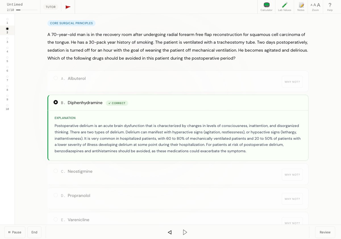
Task: Jump to question 4 in sidebar
Action: [7, 50]
